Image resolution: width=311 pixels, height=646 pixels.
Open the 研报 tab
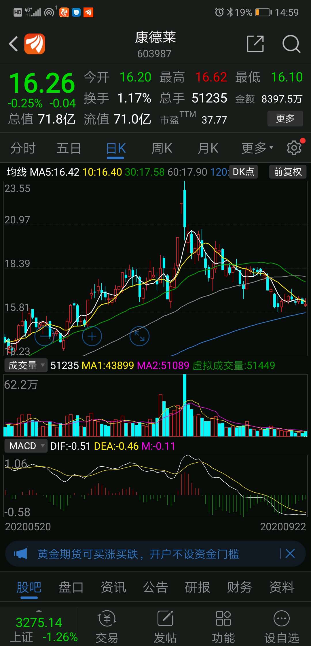[x=198, y=587]
